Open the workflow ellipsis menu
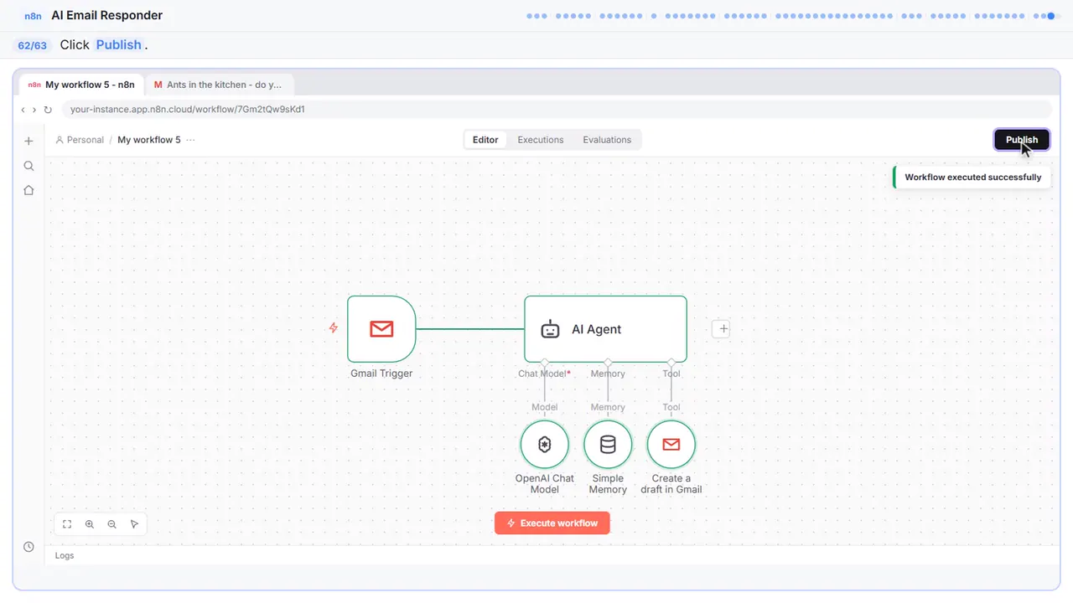This screenshot has width=1073, height=603. (191, 140)
